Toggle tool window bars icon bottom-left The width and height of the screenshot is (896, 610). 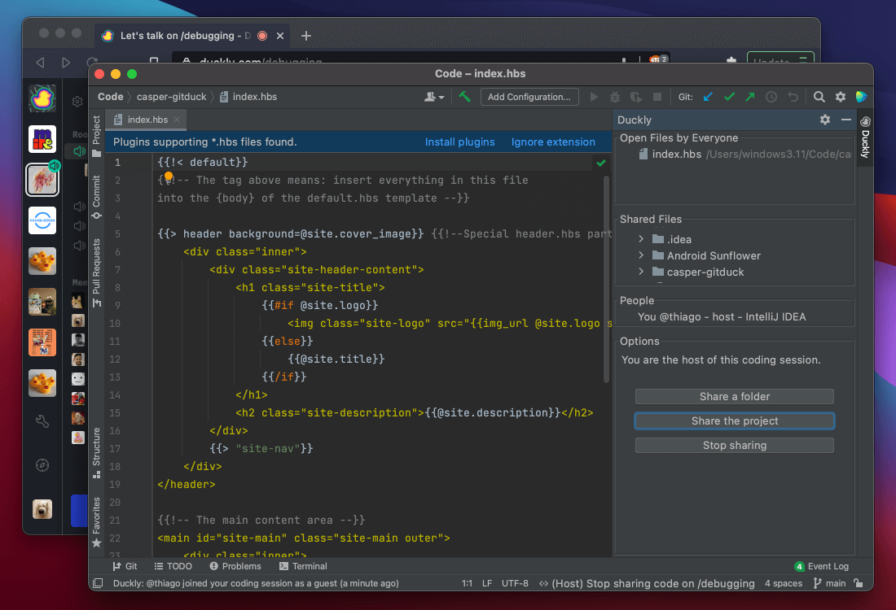click(98, 583)
